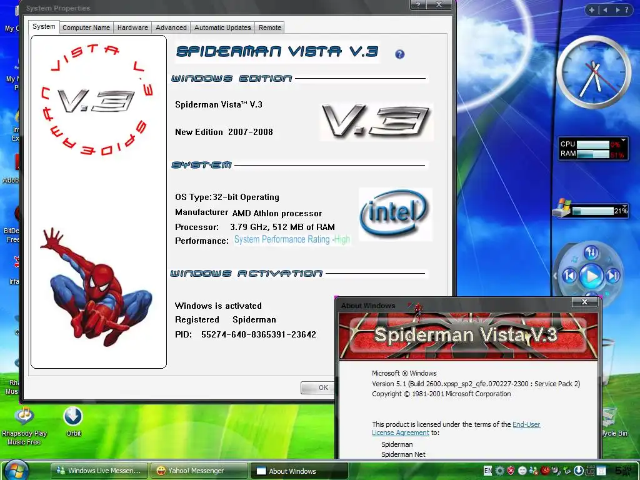Skip to next track in media gadget
Screen dimensions: 640x480
[612, 276]
